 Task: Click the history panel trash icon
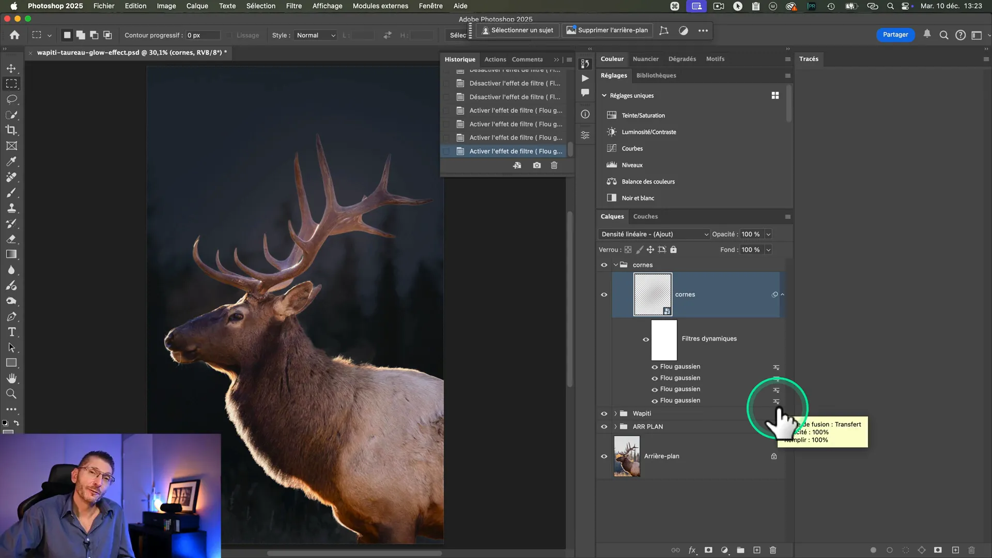click(x=554, y=165)
